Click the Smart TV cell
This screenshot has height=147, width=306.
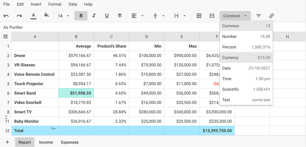point(35,112)
